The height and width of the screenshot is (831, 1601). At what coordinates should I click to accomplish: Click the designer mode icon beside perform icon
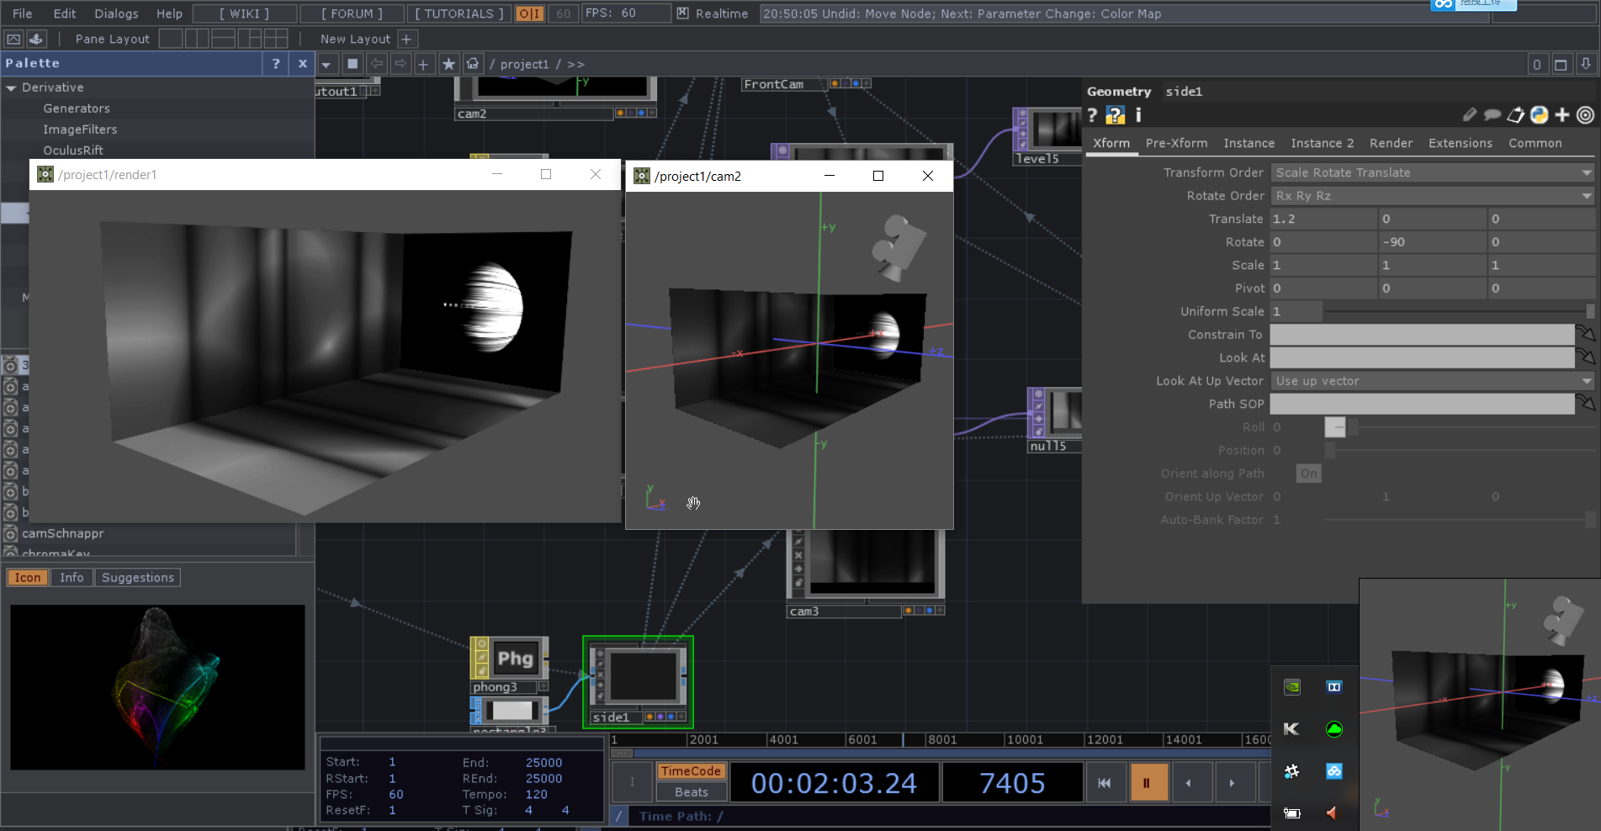tap(36, 39)
